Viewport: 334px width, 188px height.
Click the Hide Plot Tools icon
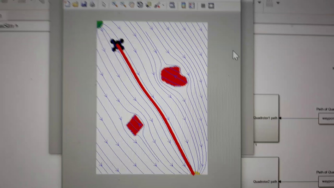click(203, 6)
